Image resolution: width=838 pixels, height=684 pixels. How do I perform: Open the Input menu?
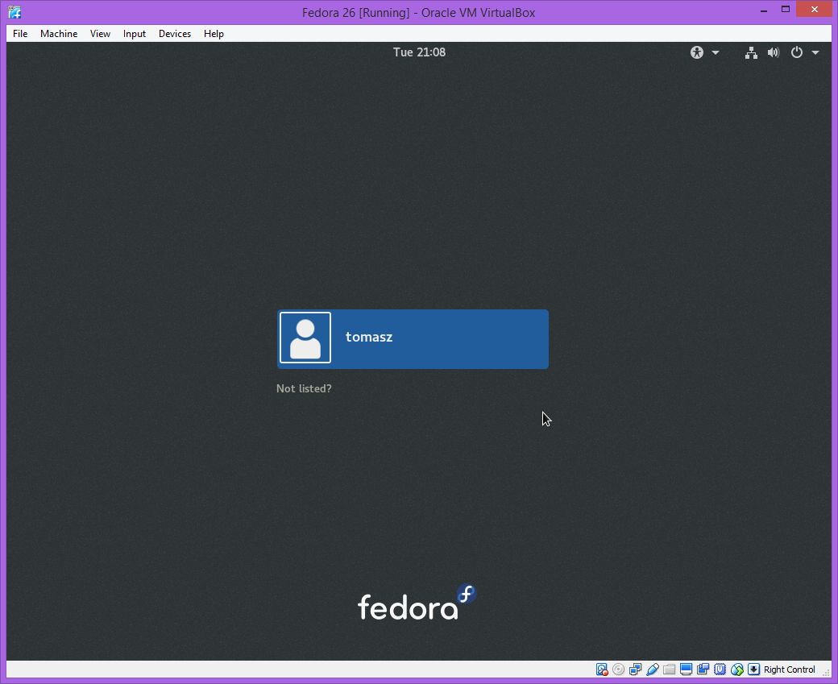point(134,34)
